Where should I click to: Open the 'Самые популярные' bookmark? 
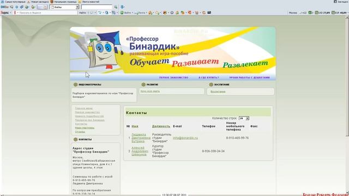(x=13, y=2)
